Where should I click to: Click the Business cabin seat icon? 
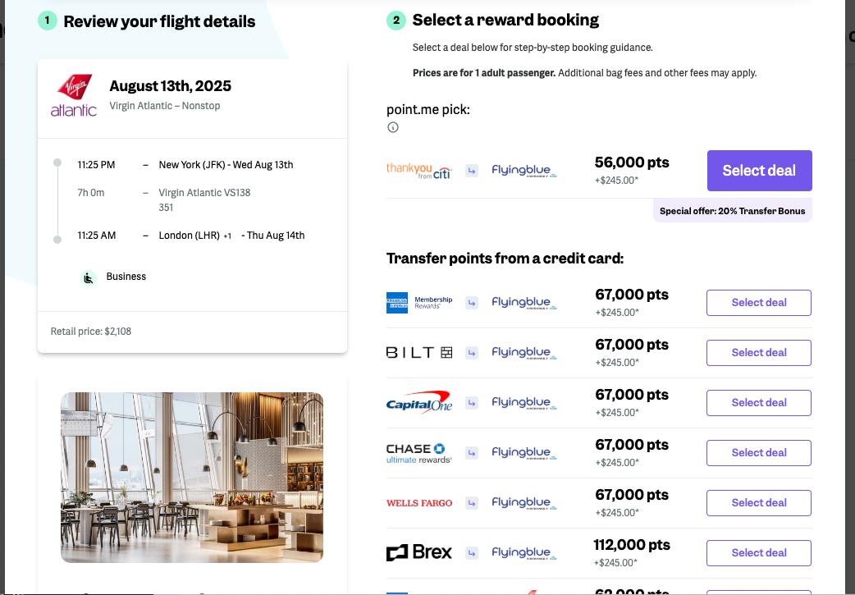tap(88, 277)
